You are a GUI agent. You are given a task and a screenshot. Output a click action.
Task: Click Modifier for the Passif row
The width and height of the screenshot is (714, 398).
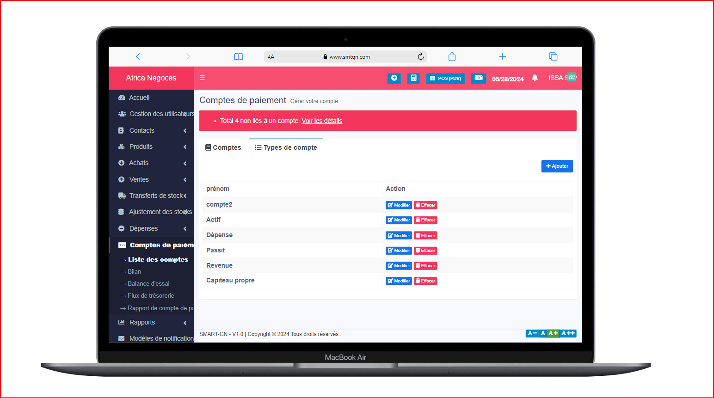tap(399, 251)
